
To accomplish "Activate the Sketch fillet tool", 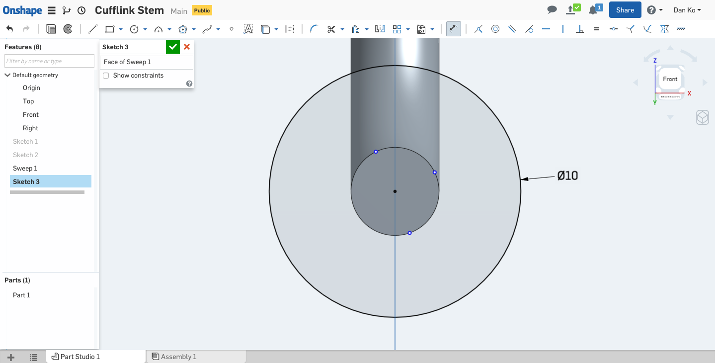I will pyautogui.click(x=314, y=29).
